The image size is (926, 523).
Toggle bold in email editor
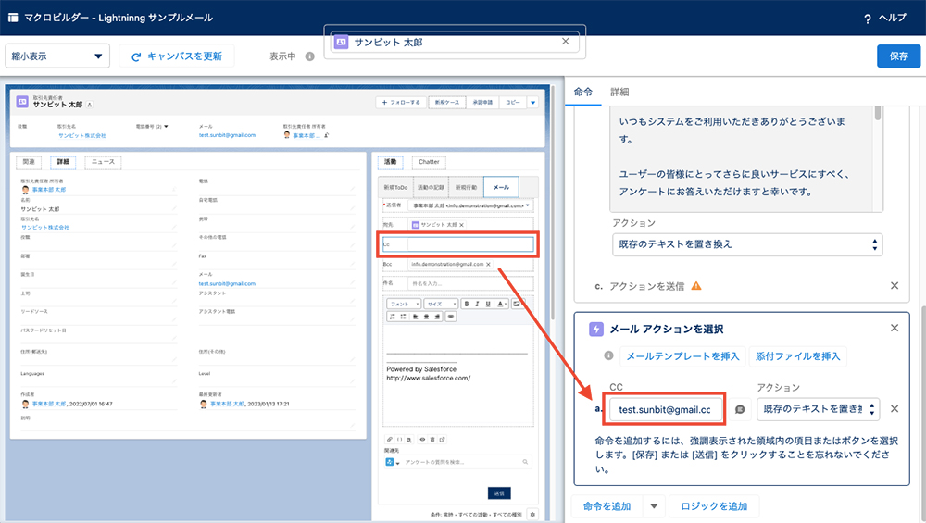[467, 304]
